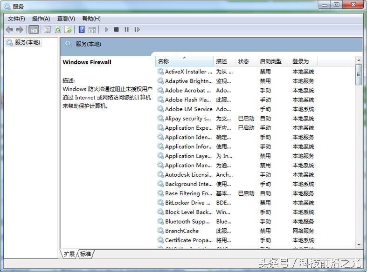Click the green Refresh toolbar icon

(x=58, y=30)
